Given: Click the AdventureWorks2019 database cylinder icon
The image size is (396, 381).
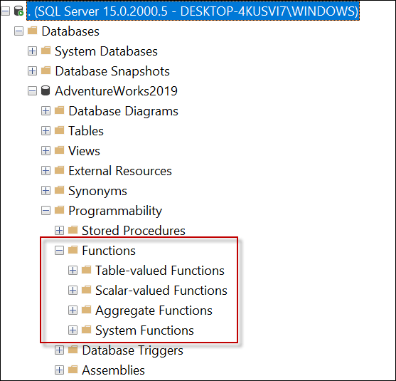Looking at the screenshot, I should click(46, 90).
